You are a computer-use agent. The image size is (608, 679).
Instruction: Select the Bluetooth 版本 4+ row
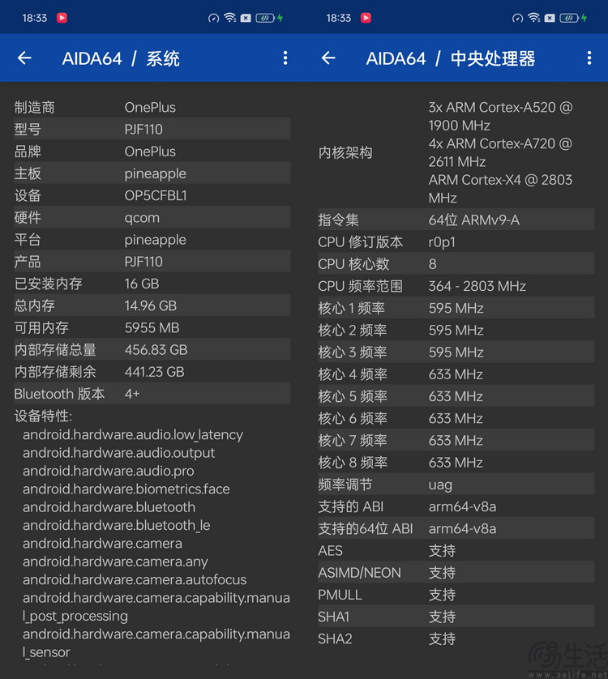point(152,394)
